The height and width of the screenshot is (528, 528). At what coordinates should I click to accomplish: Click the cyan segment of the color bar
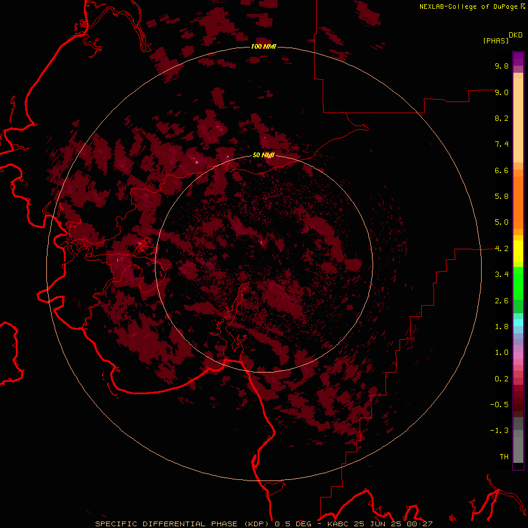pos(518,323)
